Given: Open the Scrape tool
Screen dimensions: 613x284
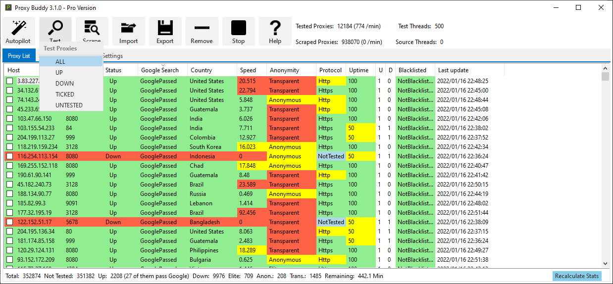Looking at the screenshot, I should [92, 28].
